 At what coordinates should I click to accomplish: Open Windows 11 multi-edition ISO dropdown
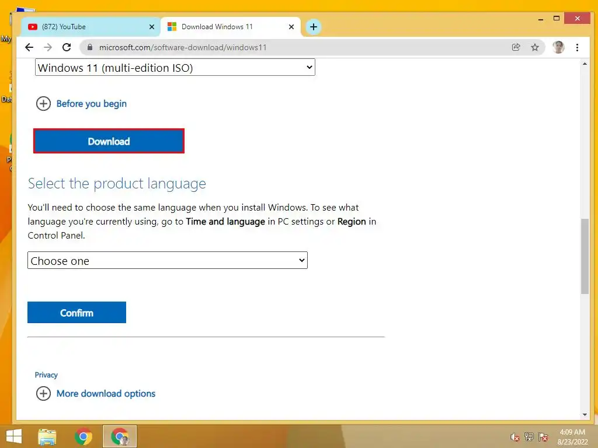tap(175, 68)
